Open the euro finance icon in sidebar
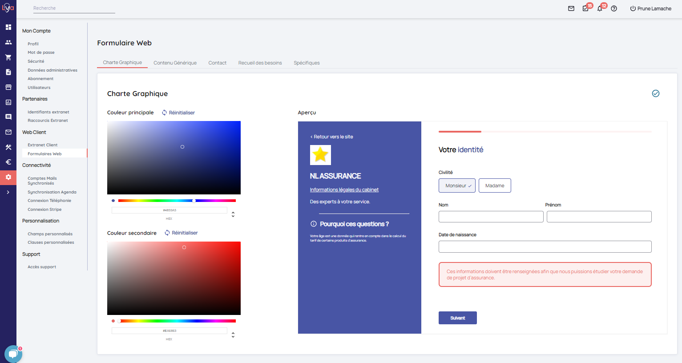682x363 pixels. tap(8, 162)
